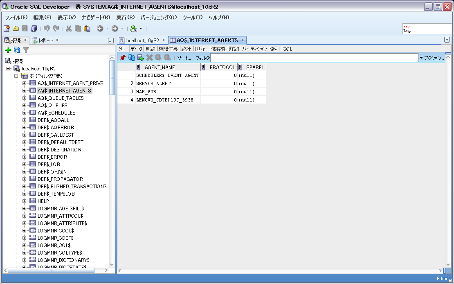Open the editor tab list dropdown
This screenshot has width=454, height=284.
click(x=447, y=40)
